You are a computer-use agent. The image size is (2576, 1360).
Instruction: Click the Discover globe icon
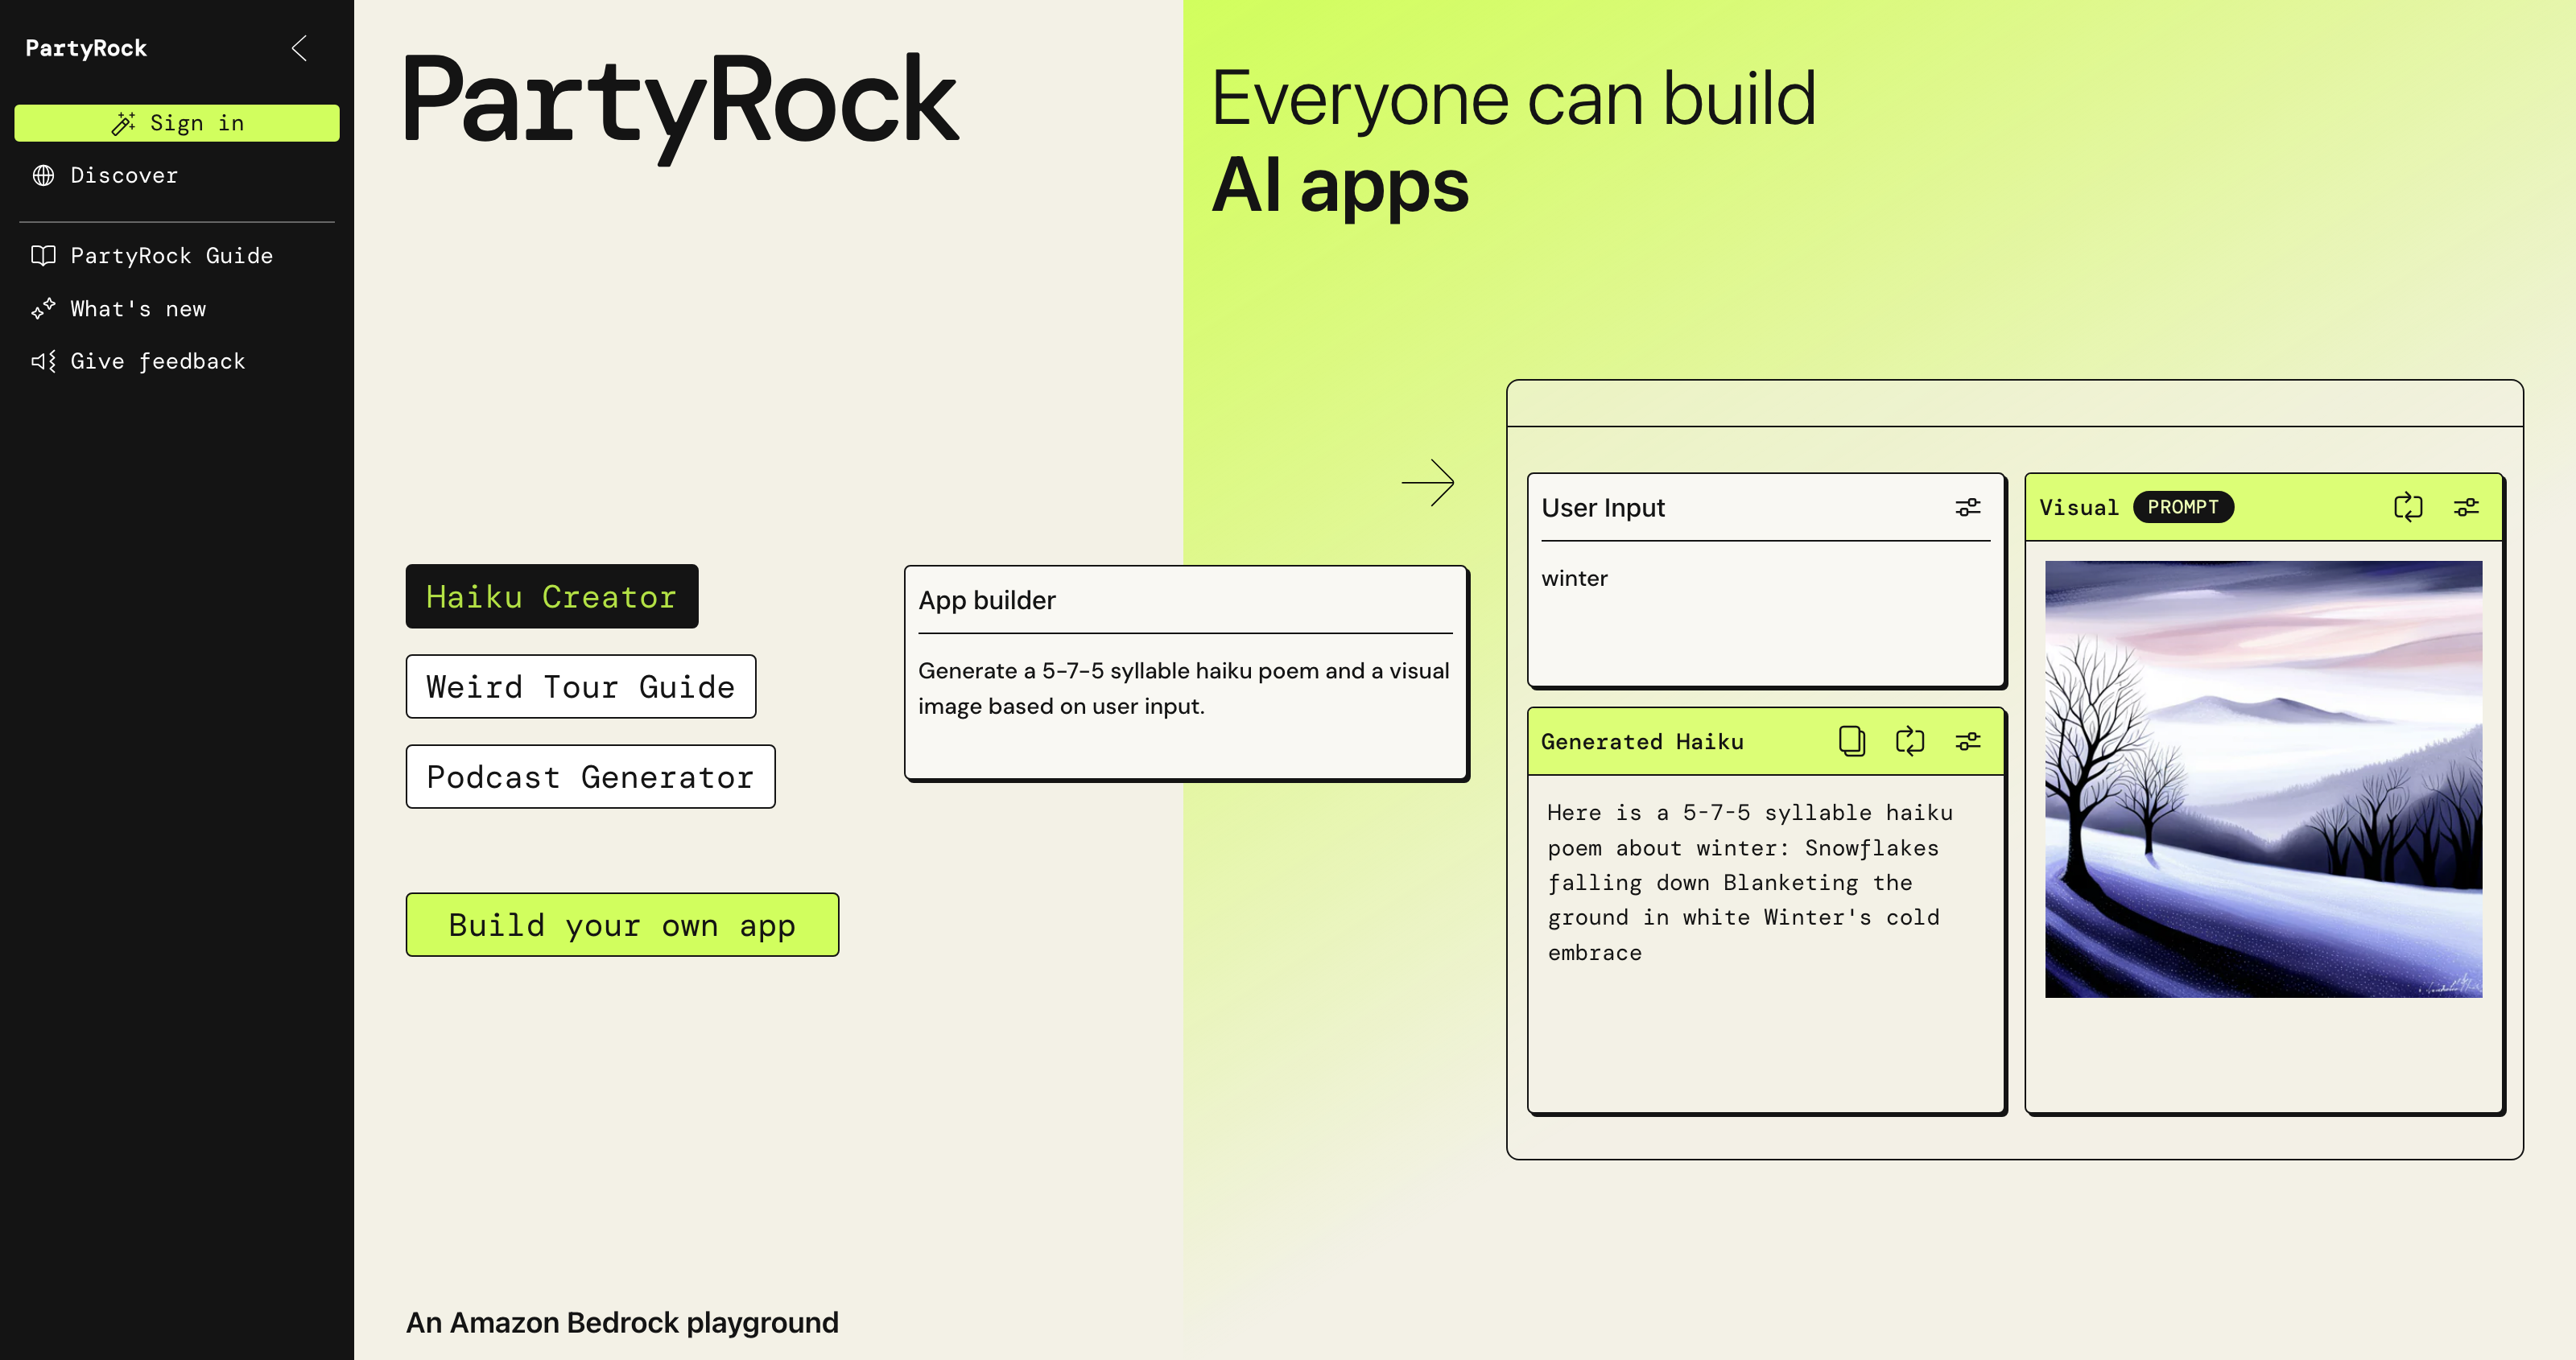click(x=43, y=175)
